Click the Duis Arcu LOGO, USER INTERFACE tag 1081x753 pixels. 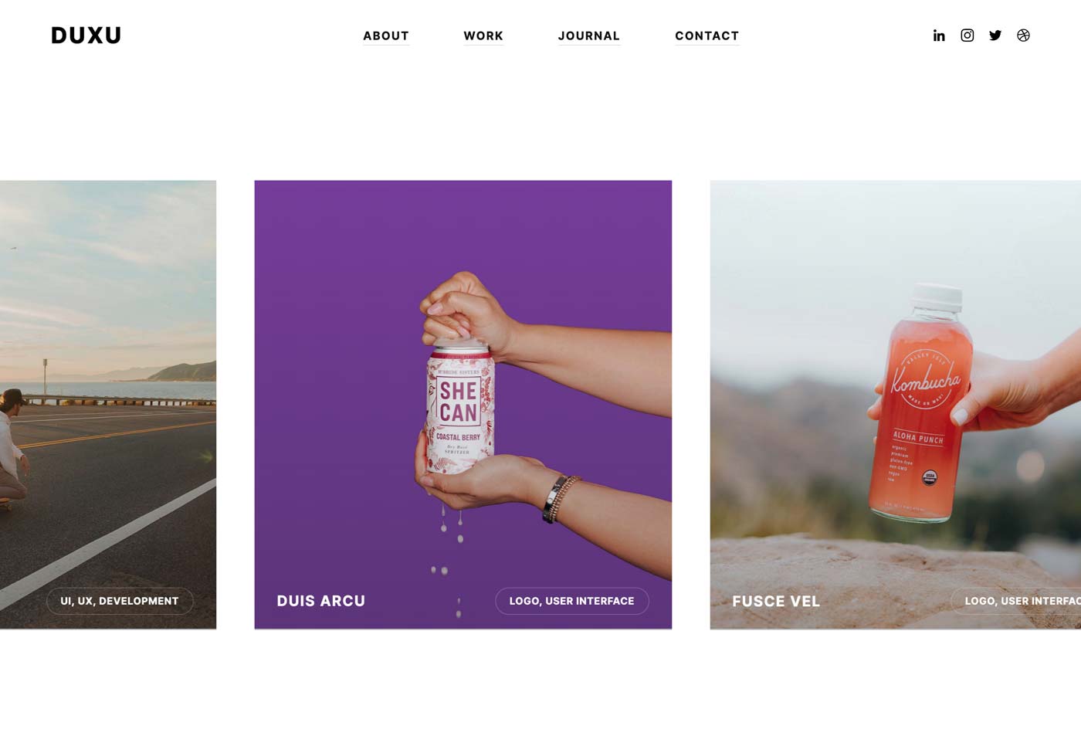pos(572,601)
